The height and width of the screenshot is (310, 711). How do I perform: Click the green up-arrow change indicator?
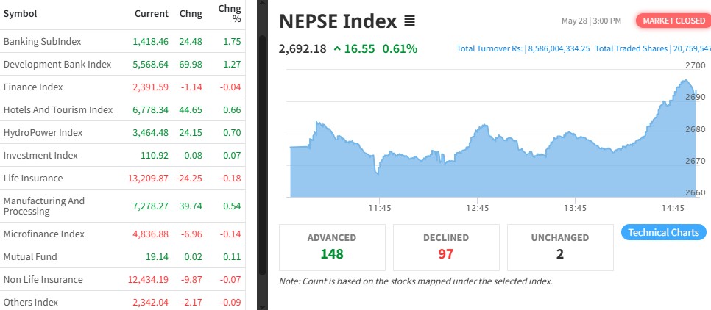click(x=337, y=49)
